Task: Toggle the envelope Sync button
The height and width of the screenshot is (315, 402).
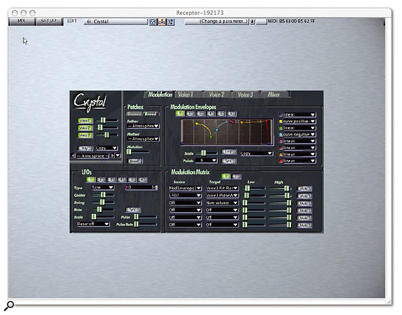Action: [228, 161]
